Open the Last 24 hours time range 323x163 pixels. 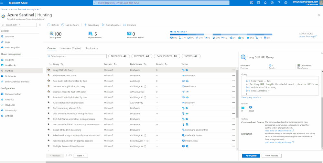(70, 25)
